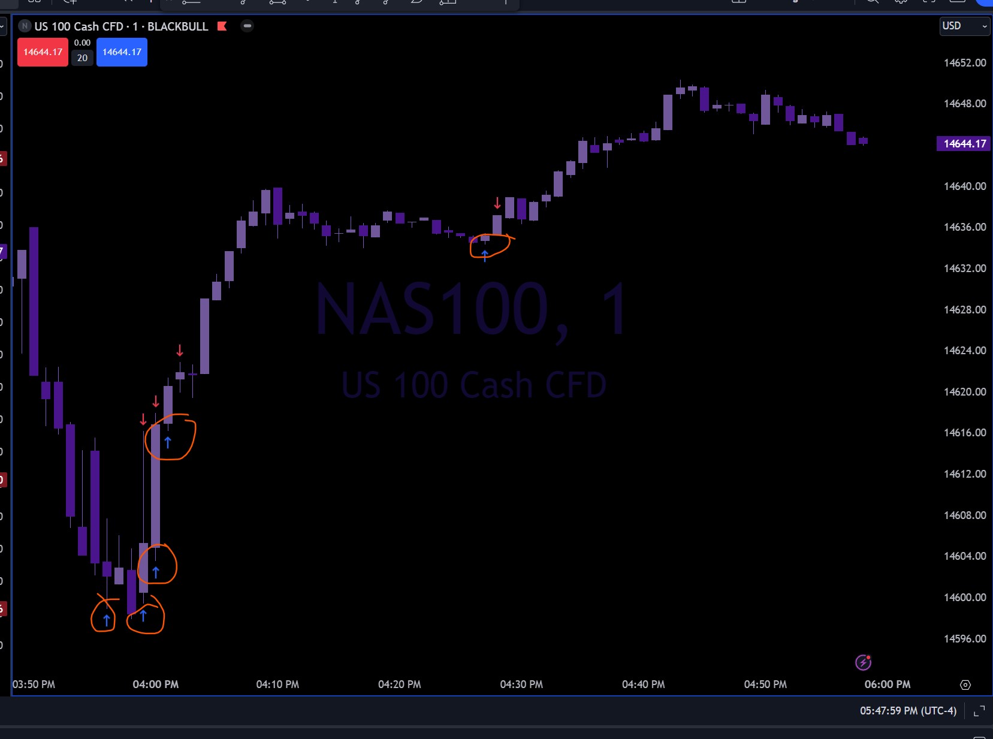Image resolution: width=993 pixels, height=739 pixels.
Task: Click the 03:50 PM time axis label
Action: click(34, 684)
